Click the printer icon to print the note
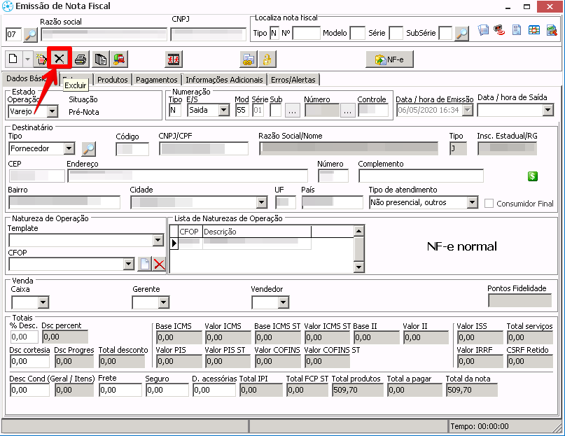Viewport: 565px width, 436px height. click(x=81, y=59)
